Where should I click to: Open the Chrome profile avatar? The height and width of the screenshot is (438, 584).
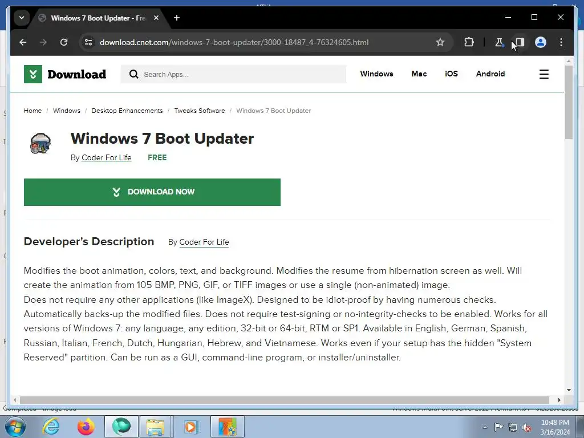[x=541, y=42]
